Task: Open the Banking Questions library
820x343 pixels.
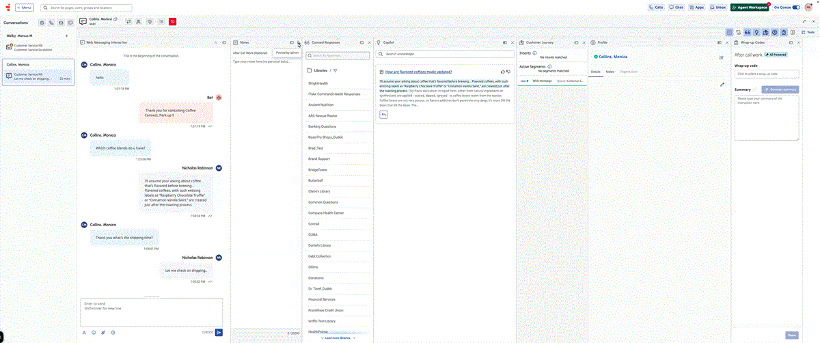Action: pos(338,126)
